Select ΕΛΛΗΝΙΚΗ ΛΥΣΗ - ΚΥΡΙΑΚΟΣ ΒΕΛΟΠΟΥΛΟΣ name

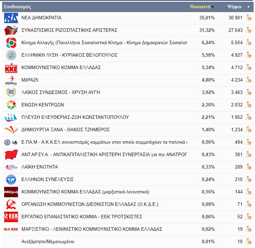69,55
